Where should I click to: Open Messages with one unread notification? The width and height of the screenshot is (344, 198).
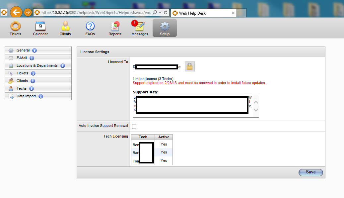[x=140, y=29]
